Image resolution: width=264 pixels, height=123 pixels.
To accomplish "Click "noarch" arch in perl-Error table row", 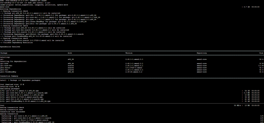I will [71, 68].
